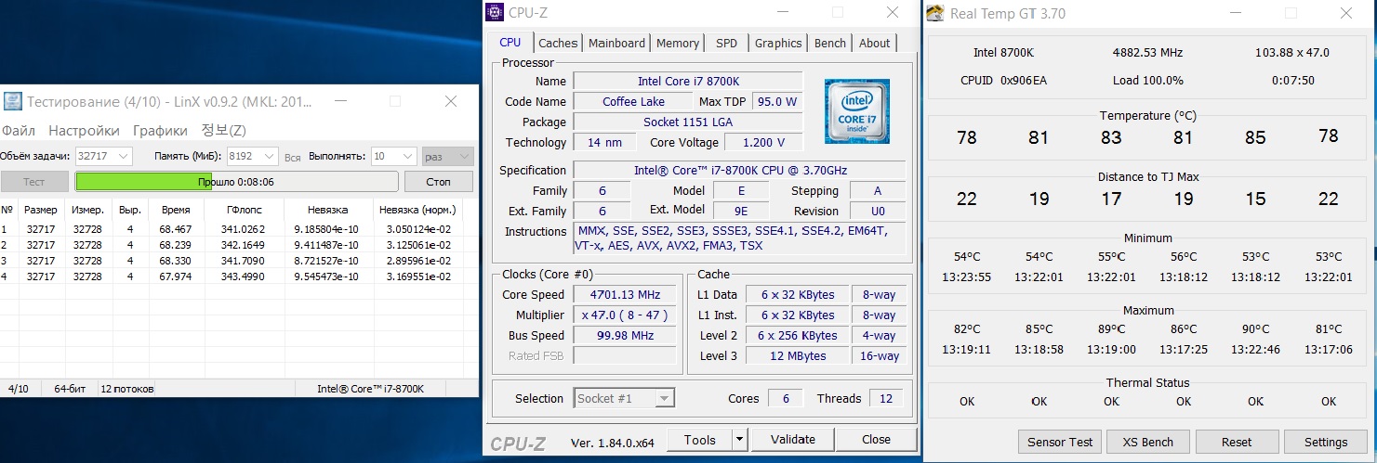Image resolution: width=1377 pixels, height=463 pixels.
Task: Click the green LinX test progress bar
Action: (236, 182)
